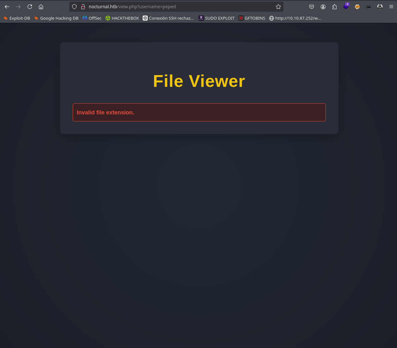Reload the current page
Screen dimensions: 397x348
pos(30,7)
